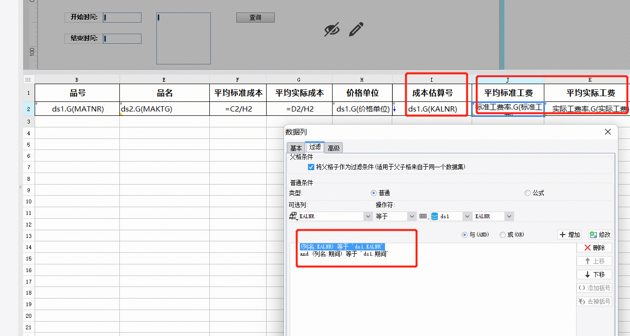Choose the 或(OR) radio option
The height and width of the screenshot is (336, 630).
(x=502, y=235)
